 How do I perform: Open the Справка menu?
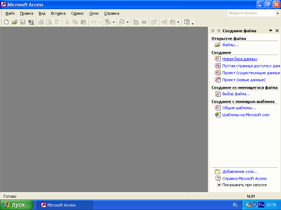tap(111, 13)
